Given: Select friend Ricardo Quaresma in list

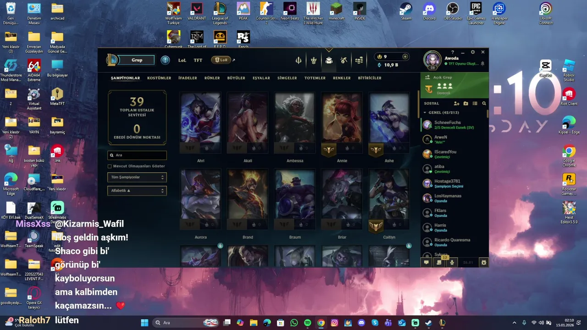Looking at the screenshot, I should (453, 242).
